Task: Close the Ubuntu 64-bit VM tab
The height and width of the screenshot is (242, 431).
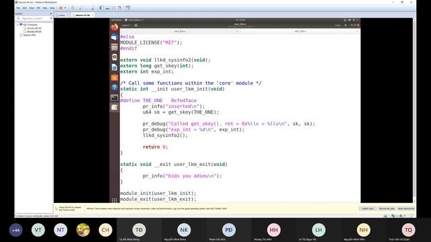Action: point(93,15)
